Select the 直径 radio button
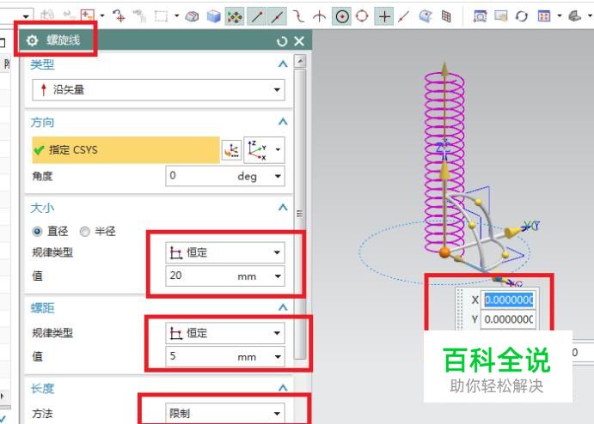This screenshot has height=424, width=594. point(37,231)
